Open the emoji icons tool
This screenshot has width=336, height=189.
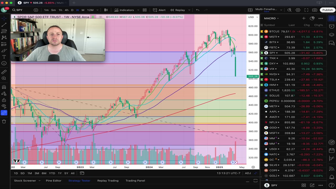4,63
